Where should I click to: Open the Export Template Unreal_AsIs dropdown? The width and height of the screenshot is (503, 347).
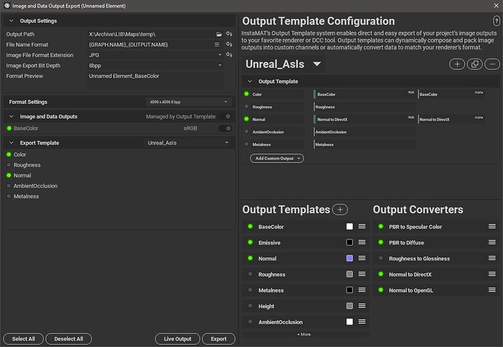[190, 143]
